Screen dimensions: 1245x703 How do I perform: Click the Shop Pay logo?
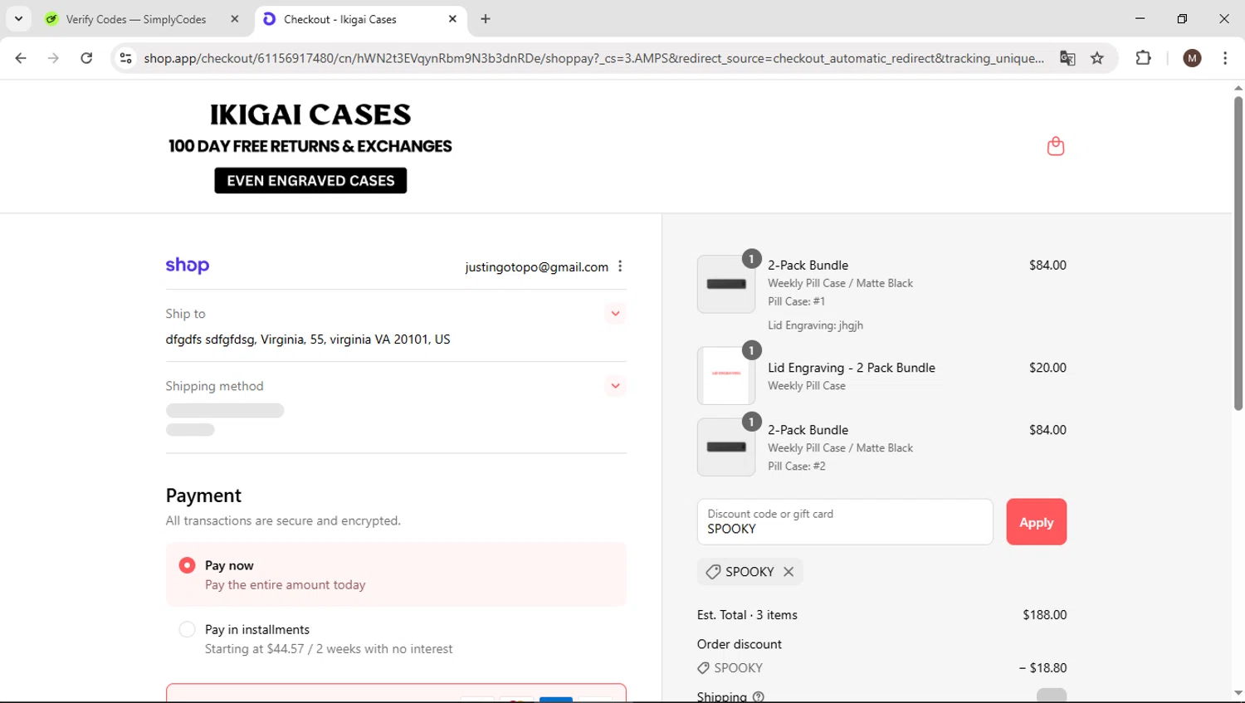pyautogui.click(x=188, y=266)
